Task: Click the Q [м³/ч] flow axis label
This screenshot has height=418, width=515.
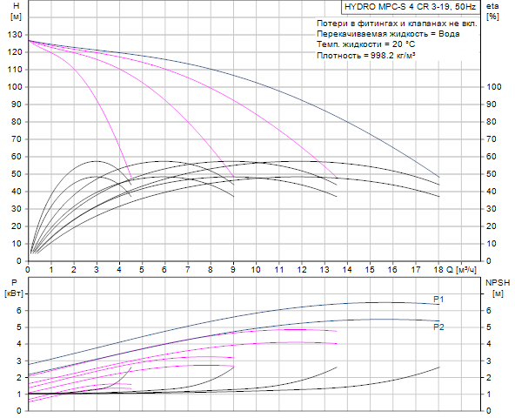Action: point(461,270)
